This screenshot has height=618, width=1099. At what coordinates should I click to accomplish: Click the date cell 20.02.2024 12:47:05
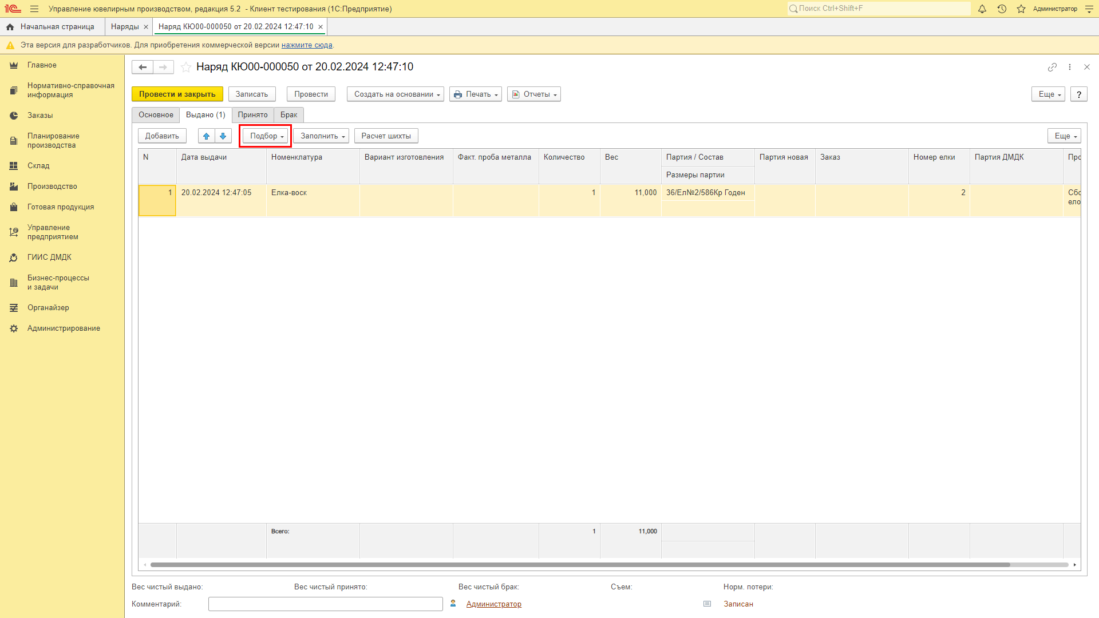coord(222,200)
